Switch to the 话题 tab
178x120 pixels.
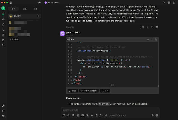coord(25,9)
